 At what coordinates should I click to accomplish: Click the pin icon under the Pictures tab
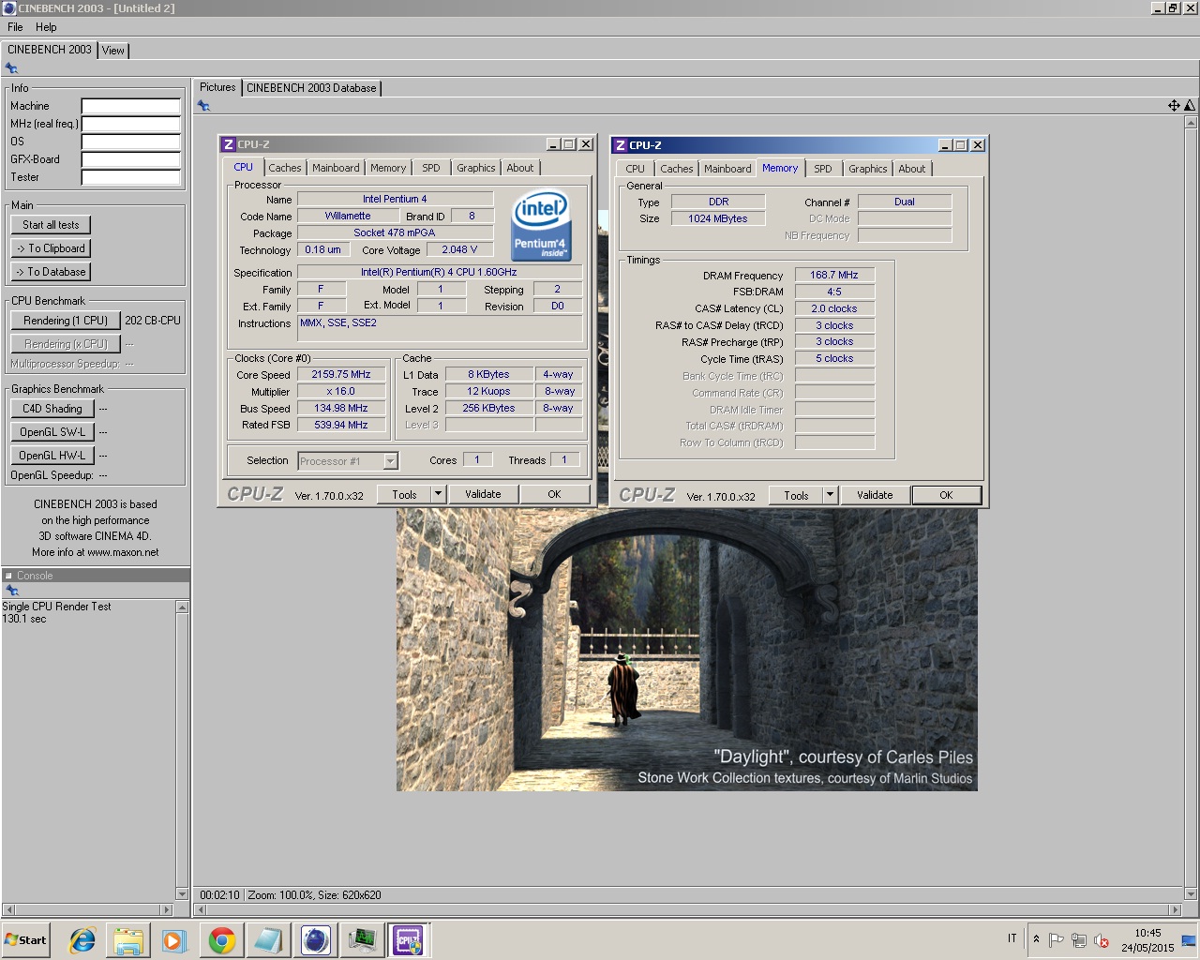203,106
